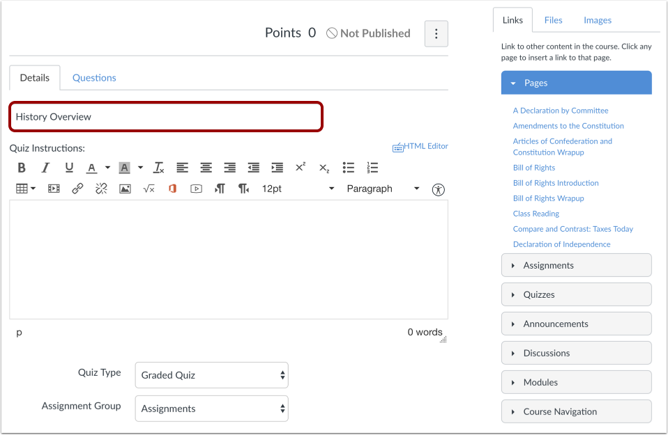Click the Office 365 icon
The image size is (668, 435).
(172, 189)
